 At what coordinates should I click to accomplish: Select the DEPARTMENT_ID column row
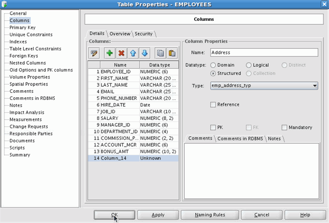pos(133,132)
